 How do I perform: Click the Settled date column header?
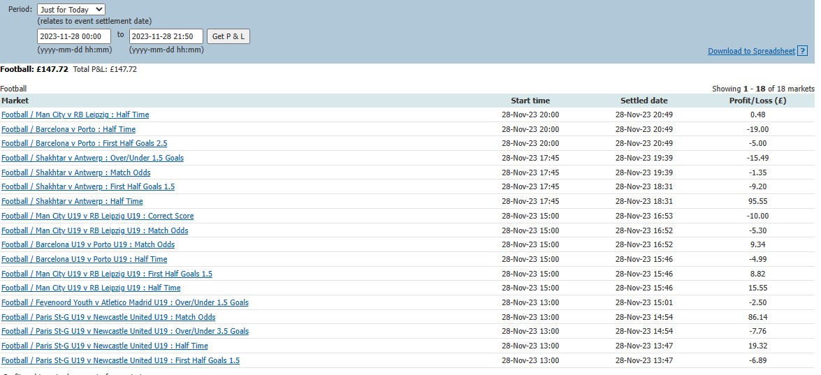pos(644,101)
